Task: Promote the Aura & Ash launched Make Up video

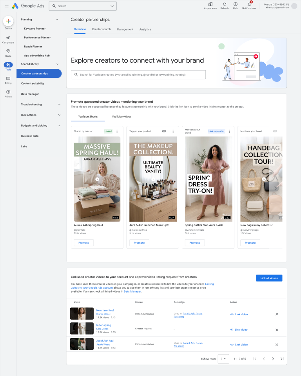Action: coord(139,243)
